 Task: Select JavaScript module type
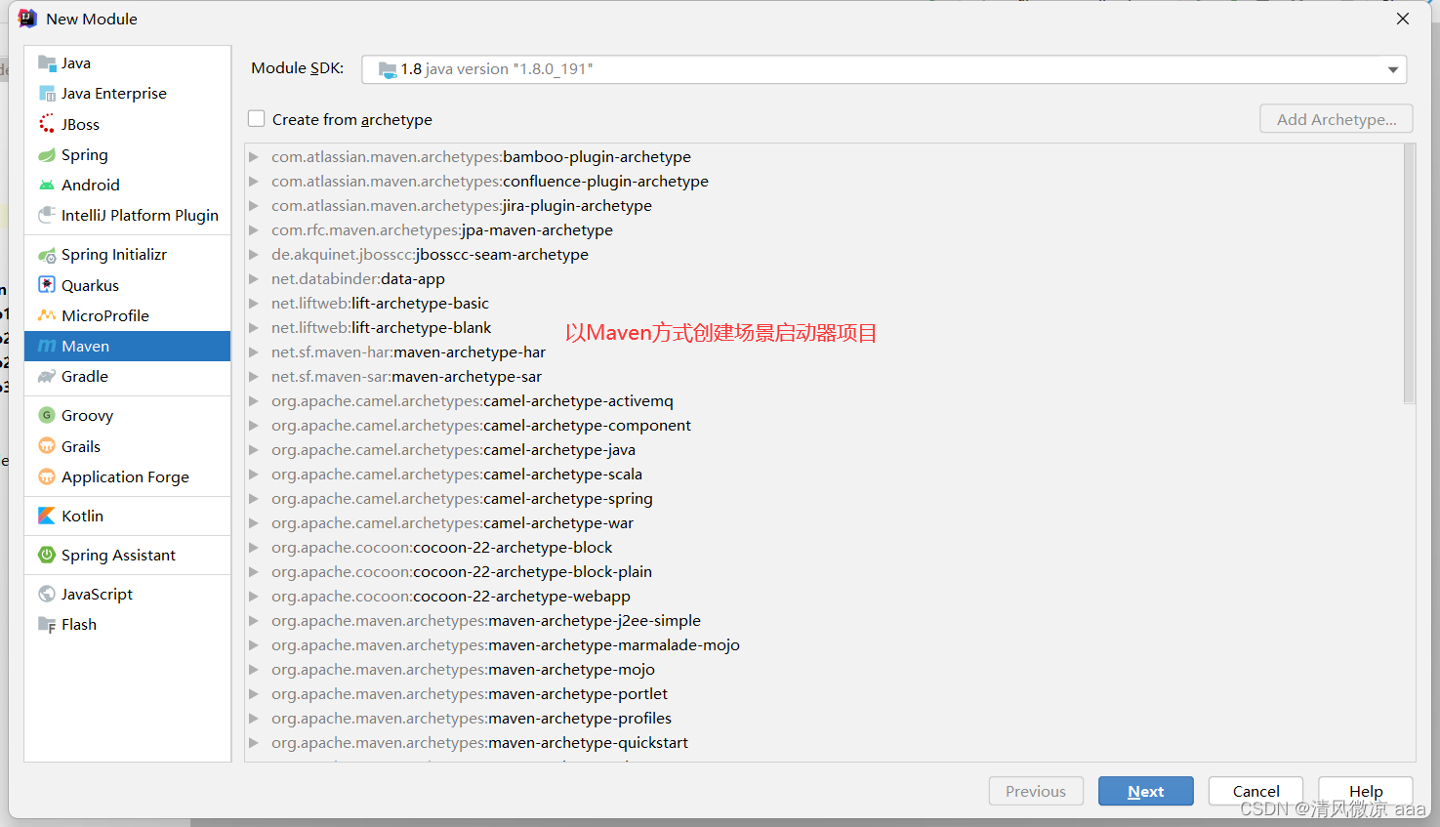127,594
